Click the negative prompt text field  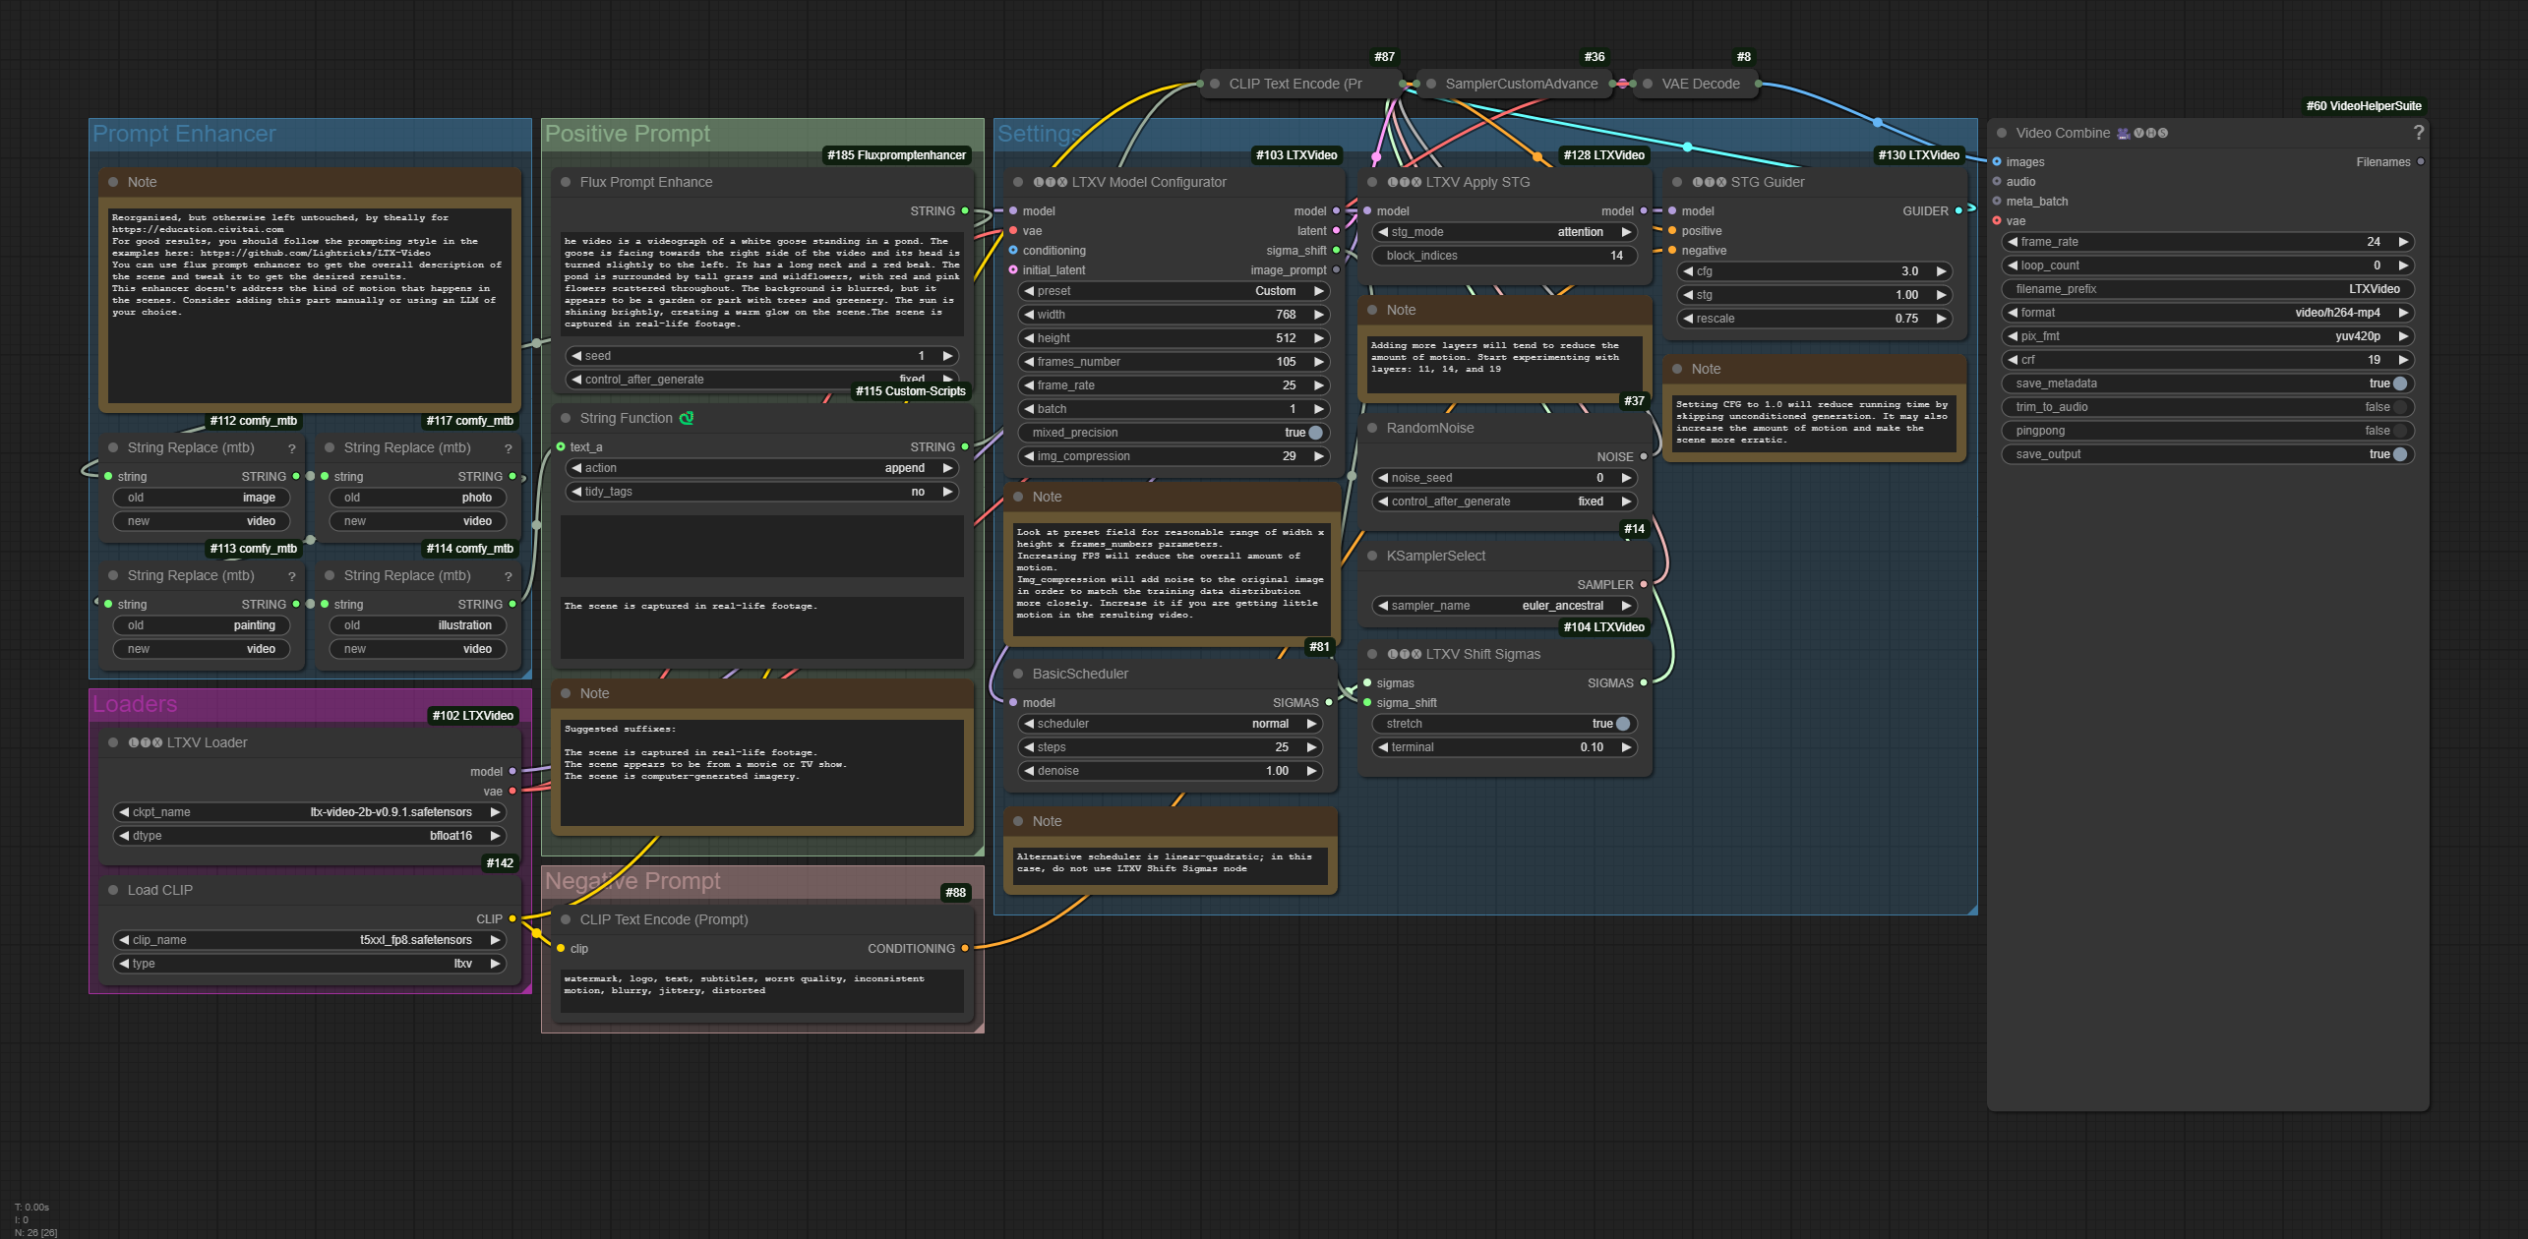click(x=761, y=990)
